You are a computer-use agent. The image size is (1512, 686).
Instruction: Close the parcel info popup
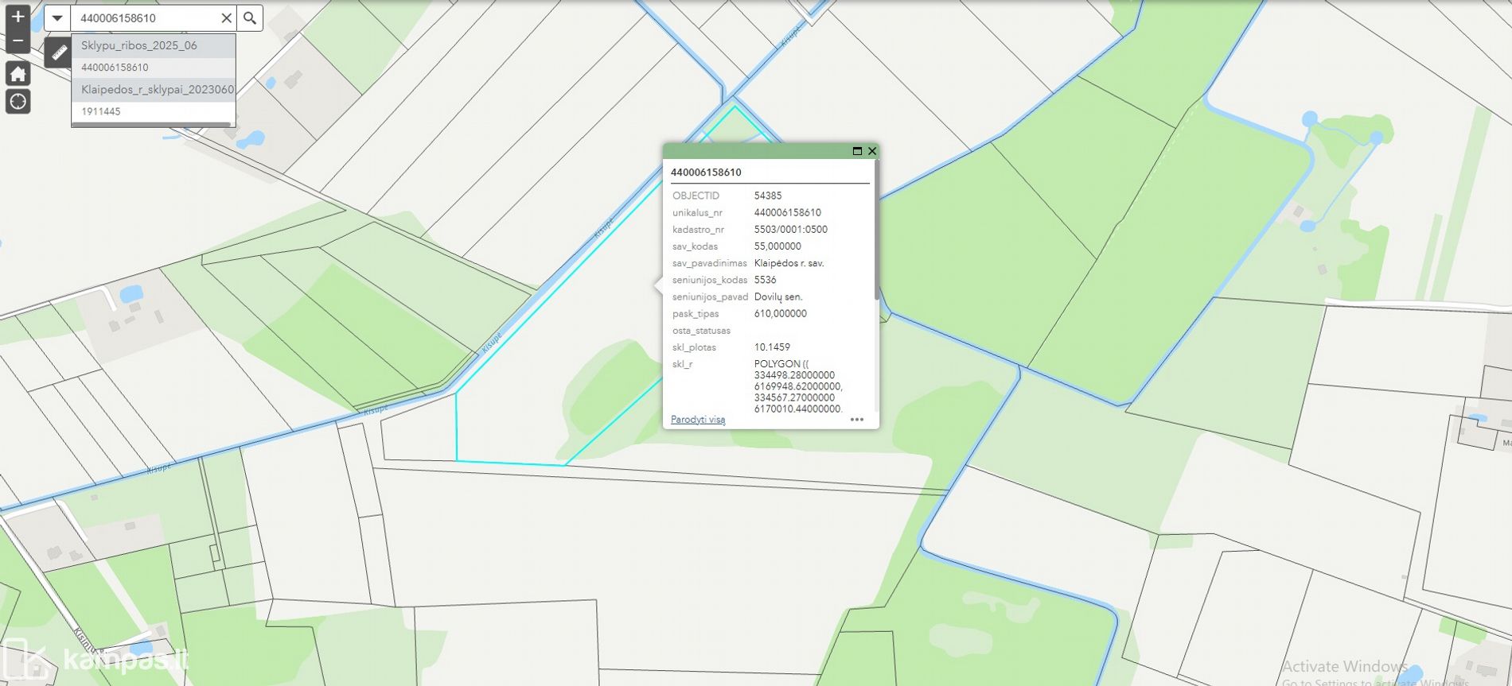click(872, 151)
